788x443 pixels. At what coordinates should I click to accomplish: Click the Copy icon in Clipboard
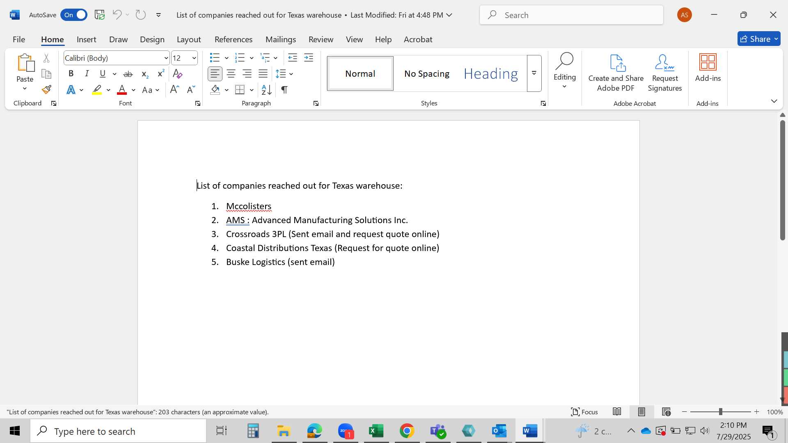point(46,74)
